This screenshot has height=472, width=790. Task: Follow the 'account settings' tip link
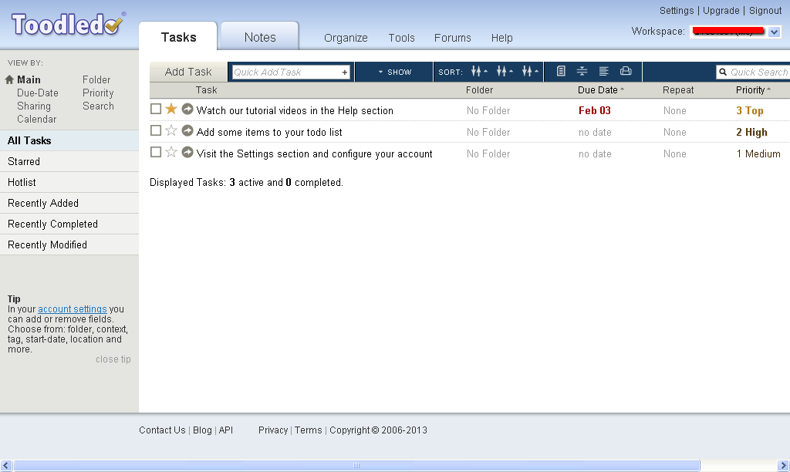tap(72, 309)
